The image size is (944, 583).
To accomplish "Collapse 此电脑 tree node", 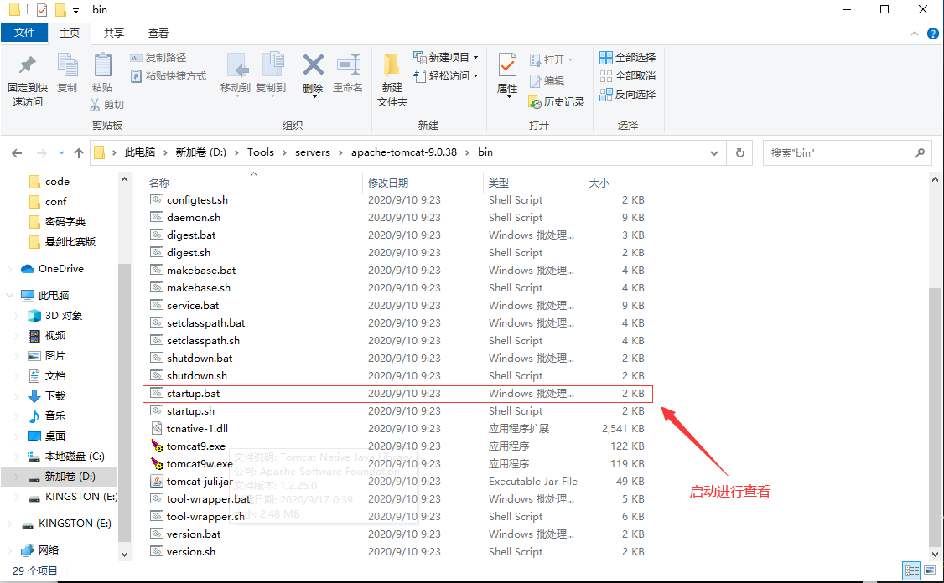I will (x=9, y=296).
